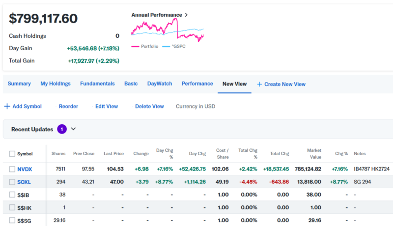Image resolution: width=393 pixels, height=226 pixels.
Task: Open the Fundamentals tab
Action: (97, 84)
